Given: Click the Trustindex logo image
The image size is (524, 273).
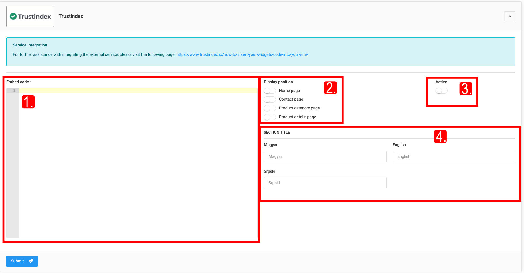Looking at the screenshot, I should coord(30,16).
